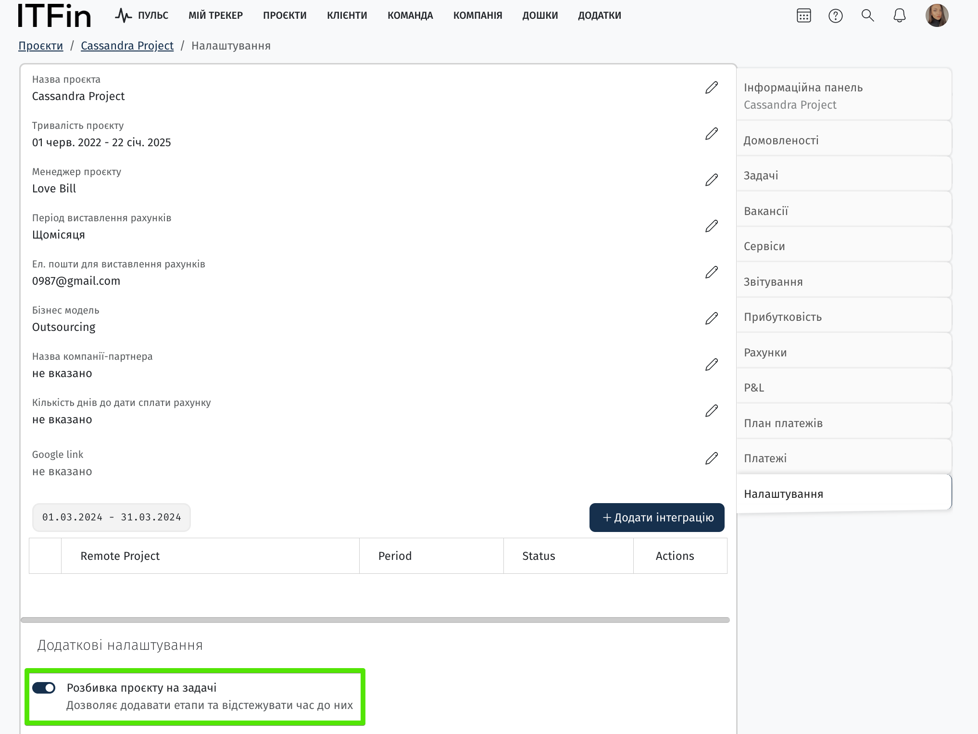The width and height of the screenshot is (978, 734).
Task: Open ПУЛЬС in top navigation
Action: 153,15
